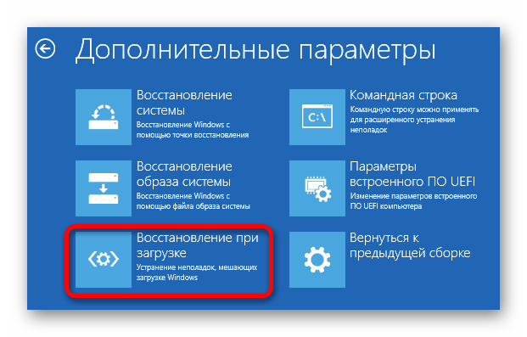The height and width of the screenshot is (337, 527).
Task: Click description "Изменение параметров встроенного ПО UEFI компьютера"
Action: click(413, 201)
